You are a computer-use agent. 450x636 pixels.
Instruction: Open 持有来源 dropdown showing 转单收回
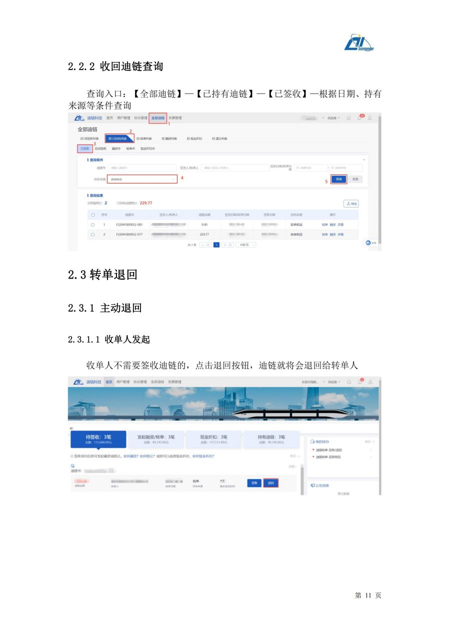click(142, 179)
